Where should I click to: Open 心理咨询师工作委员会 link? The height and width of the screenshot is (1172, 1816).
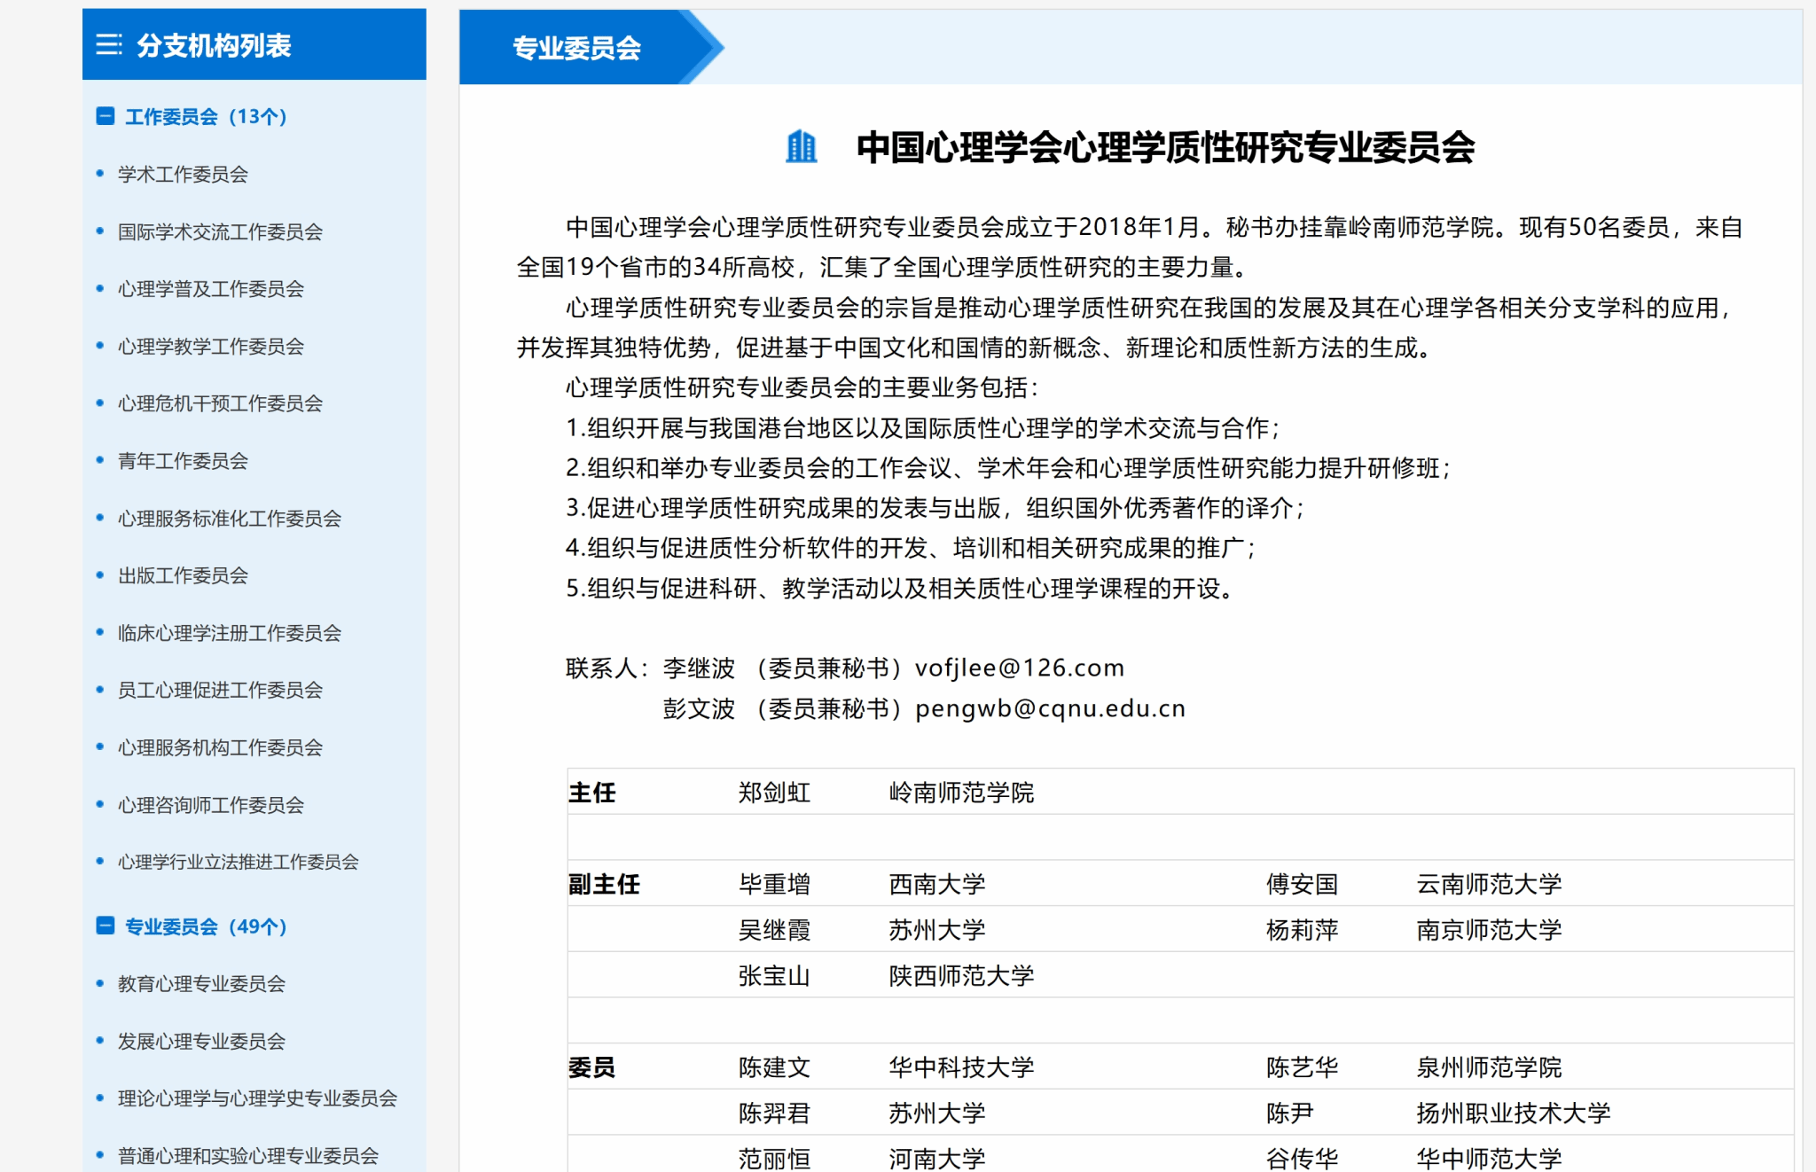coord(211,804)
